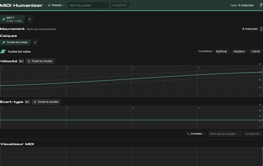The height and width of the screenshot is (166, 263).
Task: Open the Presets dropdown menu
Action: click(x=56, y=5)
